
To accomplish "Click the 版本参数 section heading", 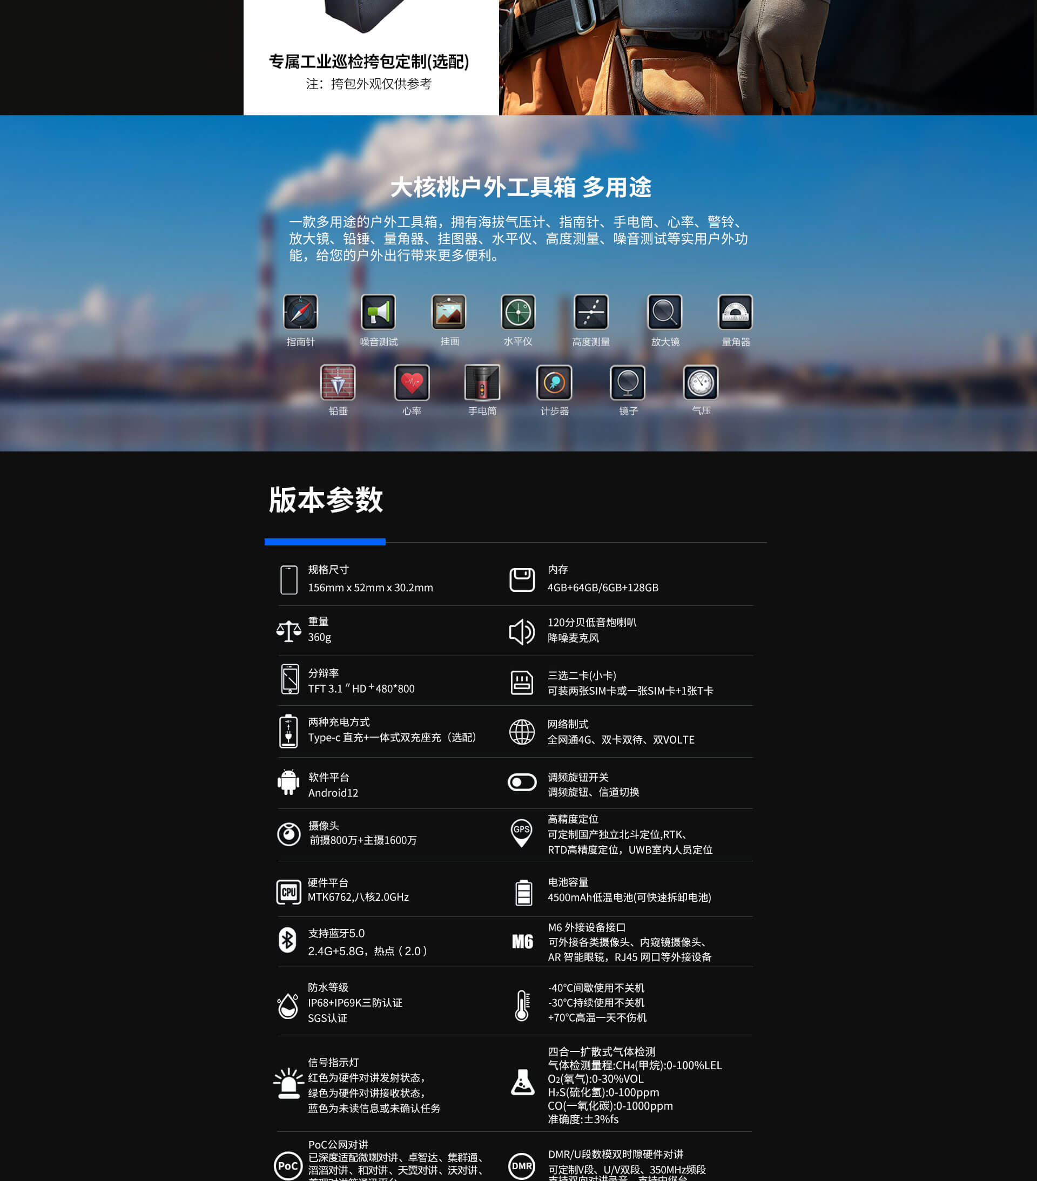I will pos(326,500).
